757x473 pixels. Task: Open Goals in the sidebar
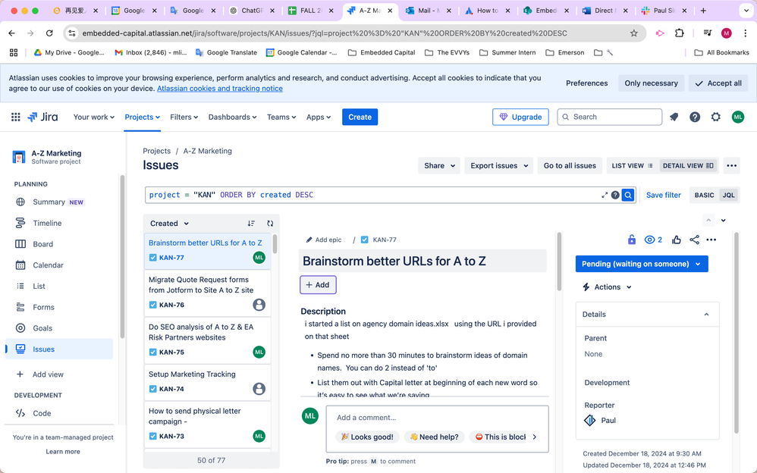pyautogui.click(x=59, y=328)
